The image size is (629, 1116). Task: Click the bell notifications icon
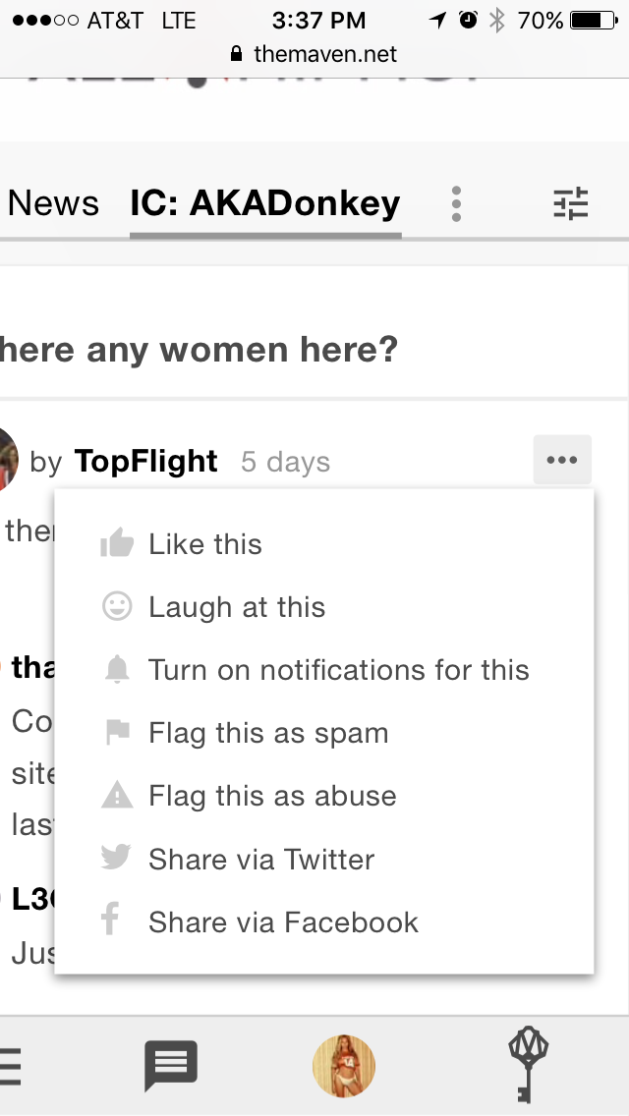117,670
